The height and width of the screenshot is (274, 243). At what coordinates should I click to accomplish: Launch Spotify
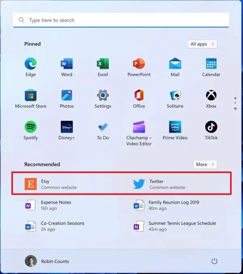pos(30,131)
